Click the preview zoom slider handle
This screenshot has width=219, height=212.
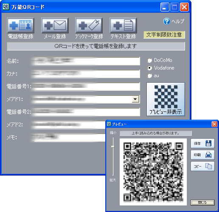click(x=113, y=147)
